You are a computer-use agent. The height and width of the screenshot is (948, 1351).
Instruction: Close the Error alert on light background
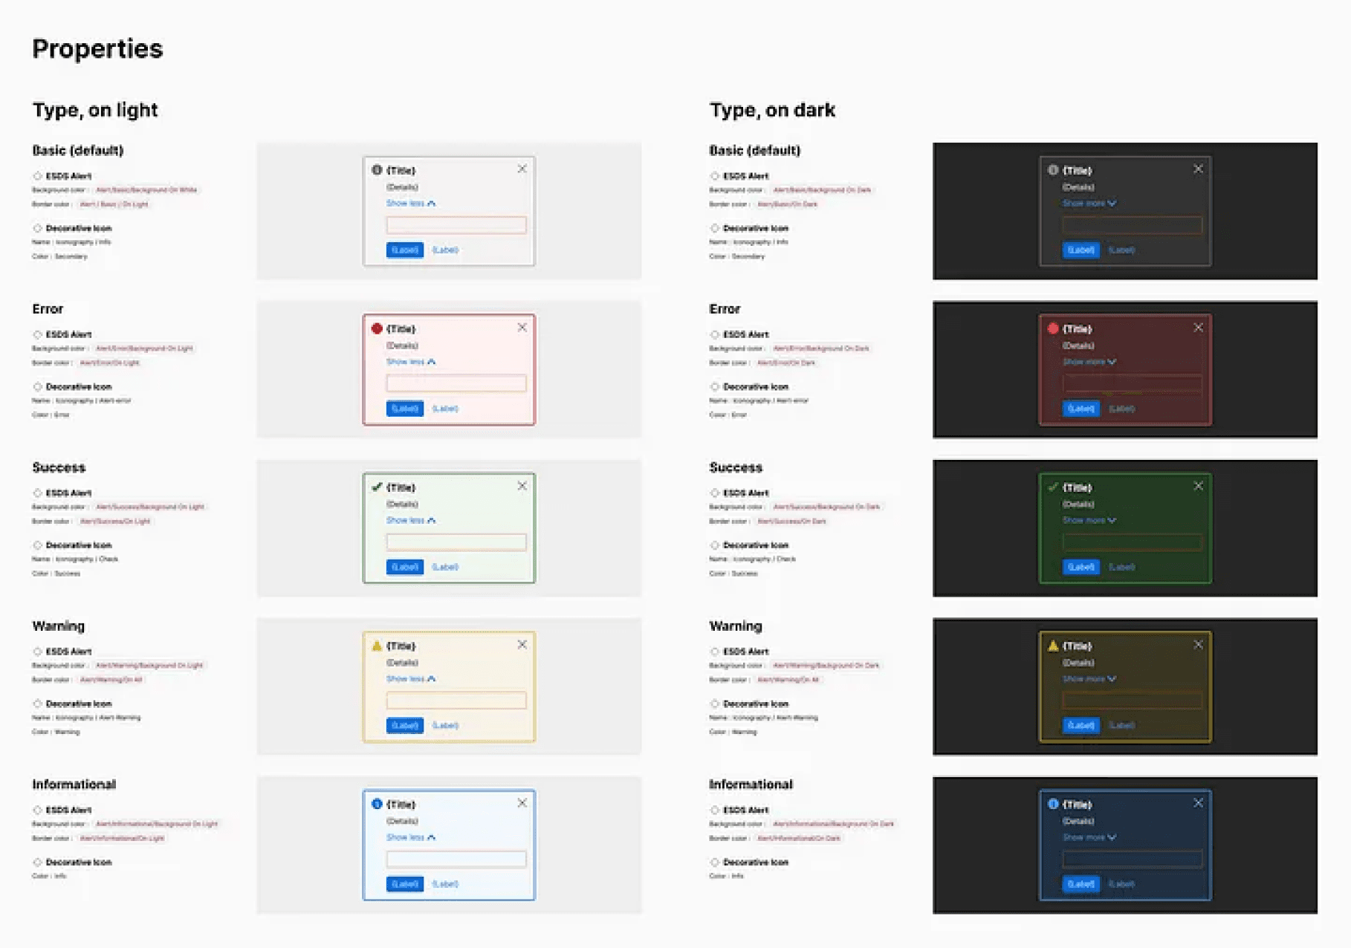(522, 328)
